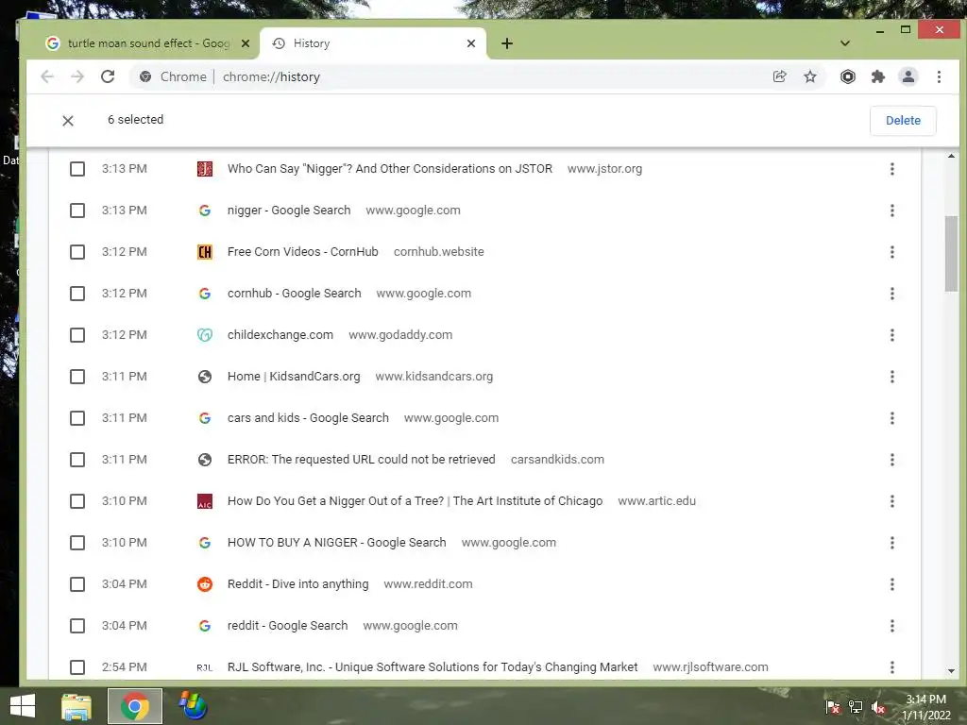Go back using the browser back arrow
Viewport: 967px width, 725px height.
[47, 76]
